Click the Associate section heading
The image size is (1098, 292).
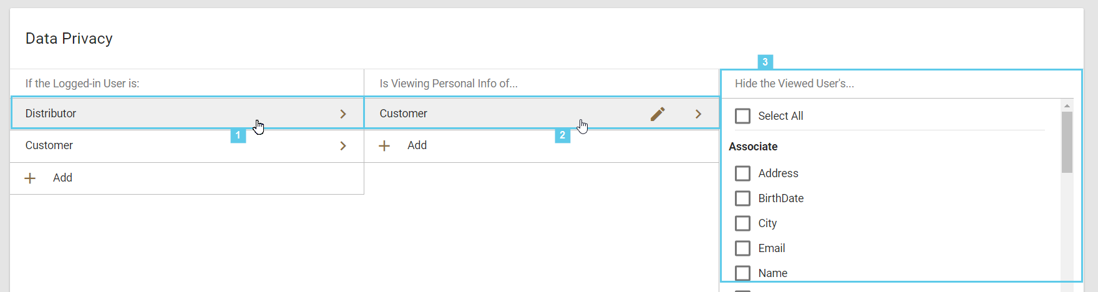point(753,147)
